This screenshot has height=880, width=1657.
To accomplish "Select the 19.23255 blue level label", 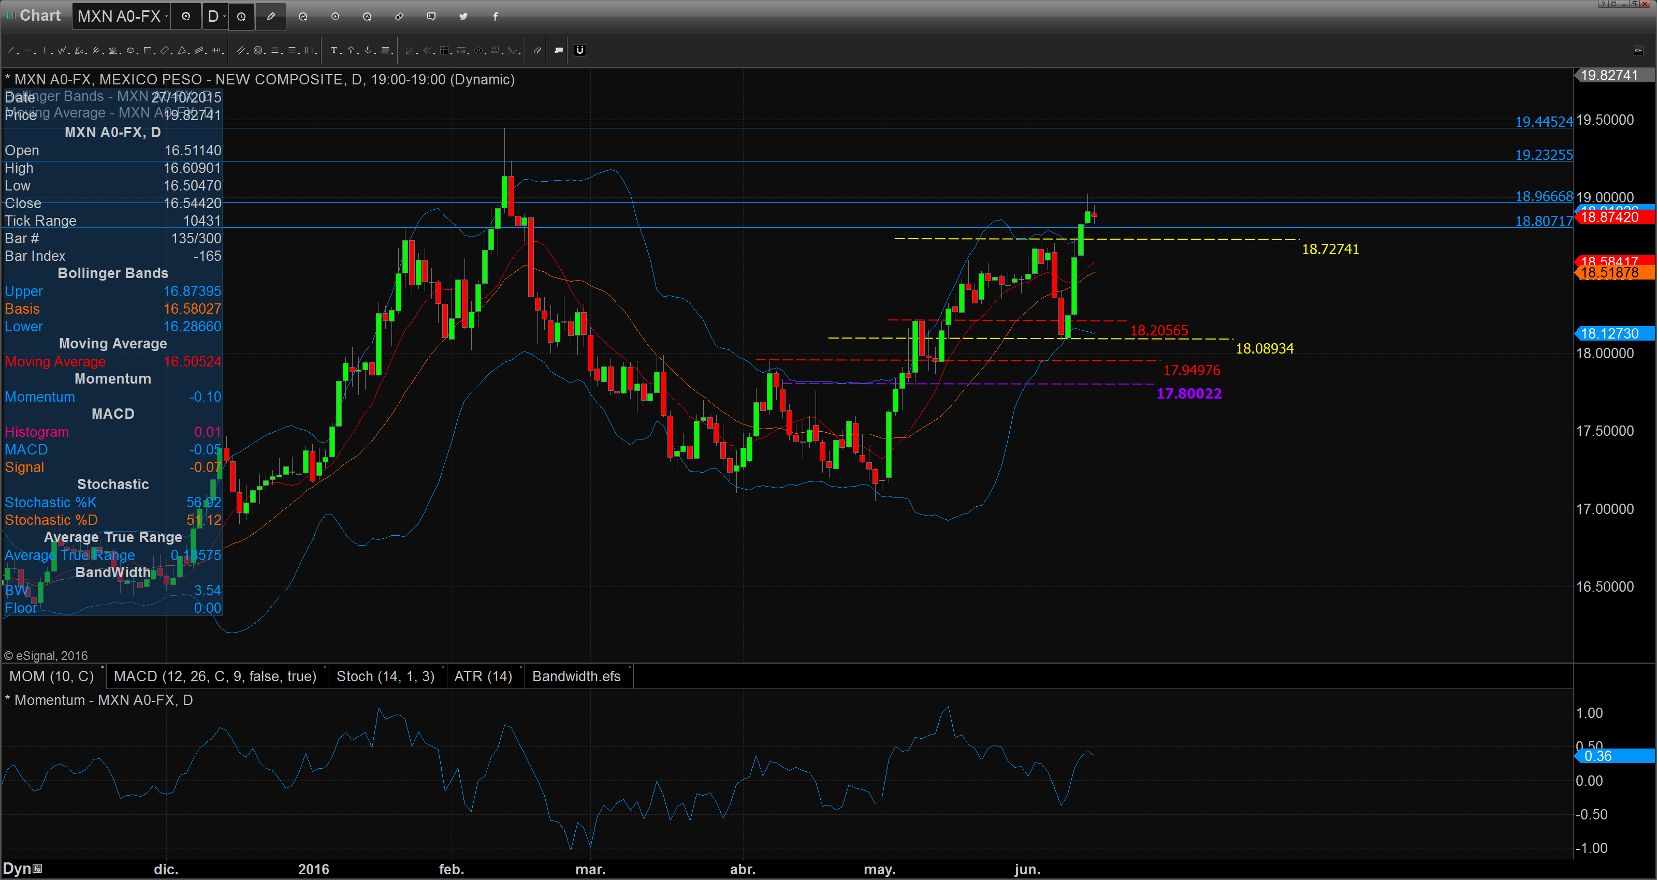I will (x=1544, y=155).
